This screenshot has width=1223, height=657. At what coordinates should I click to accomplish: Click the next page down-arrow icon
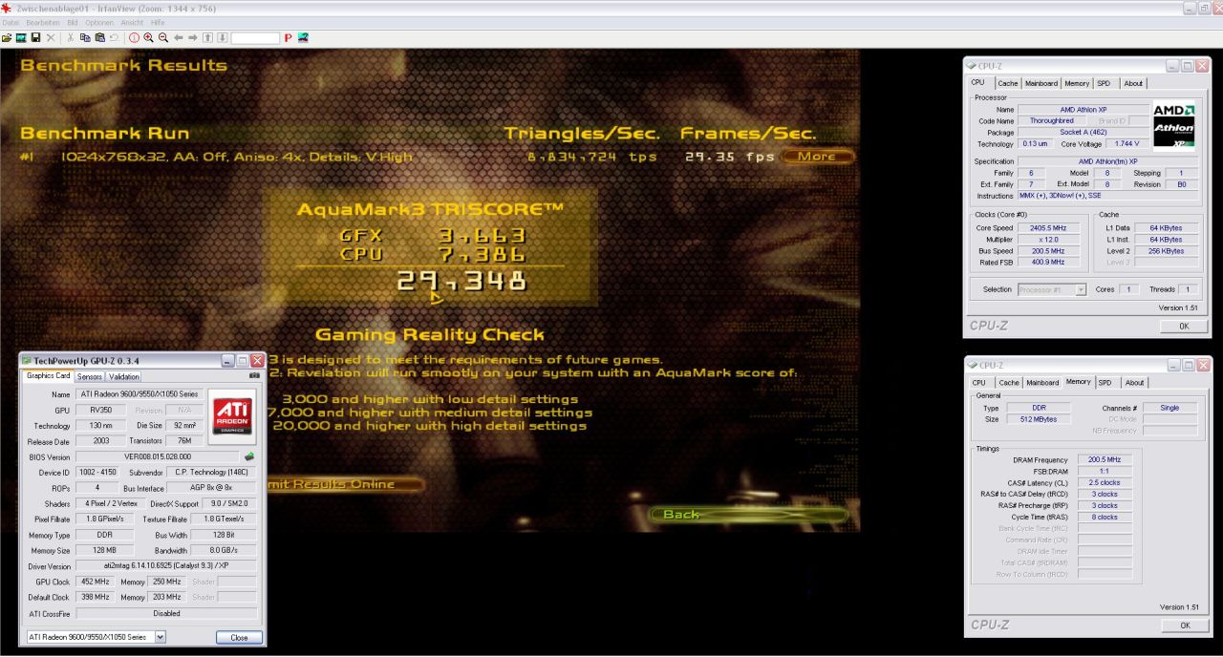[222, 37]
